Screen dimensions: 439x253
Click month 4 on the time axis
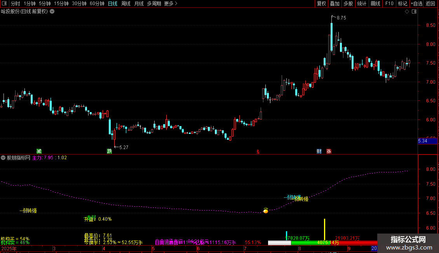(x=104, y=249)
